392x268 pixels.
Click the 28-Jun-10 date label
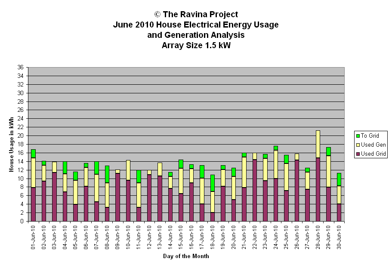tap(318, 237)
